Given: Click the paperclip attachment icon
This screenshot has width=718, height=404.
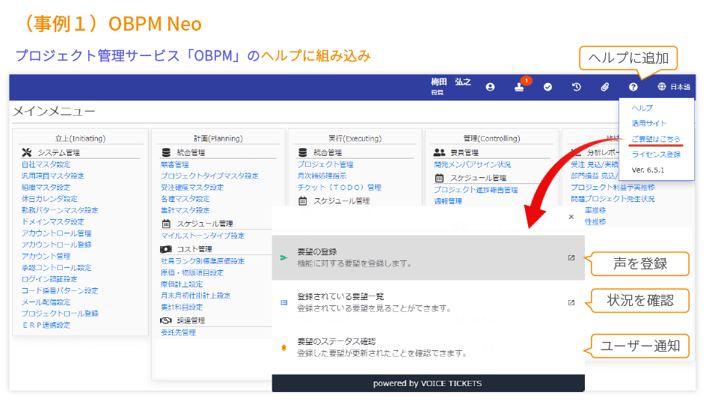Looking at the screenshot, I should (x=605, y=87).
